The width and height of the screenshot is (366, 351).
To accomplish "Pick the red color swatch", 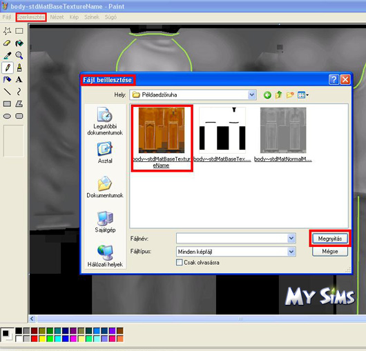I will coord(35,339).
